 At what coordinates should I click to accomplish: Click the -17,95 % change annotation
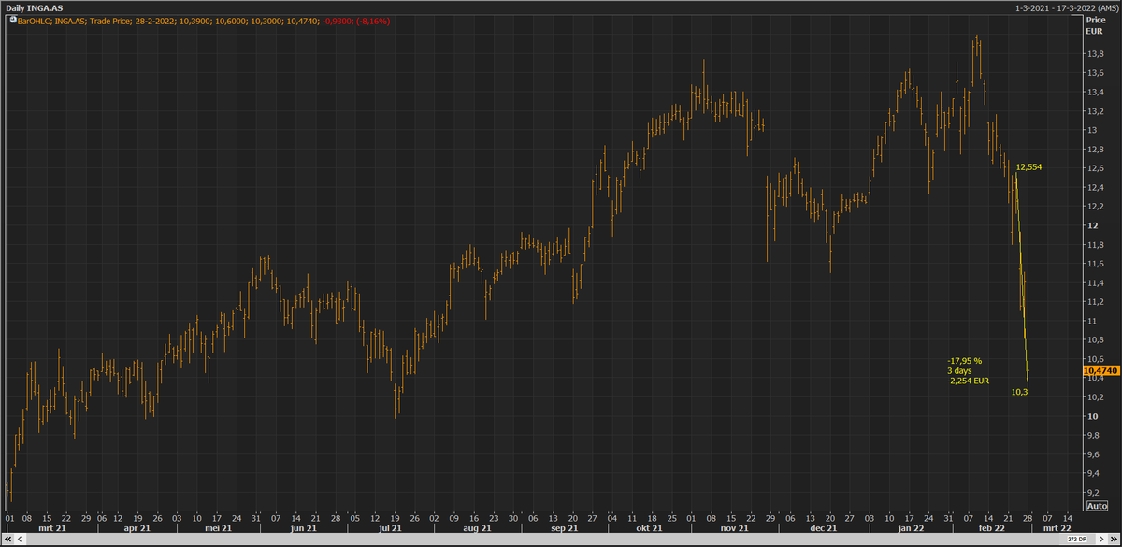tap(964, 360)
